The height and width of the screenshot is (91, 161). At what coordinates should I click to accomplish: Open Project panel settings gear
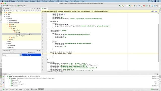click(x=37, y=9)
